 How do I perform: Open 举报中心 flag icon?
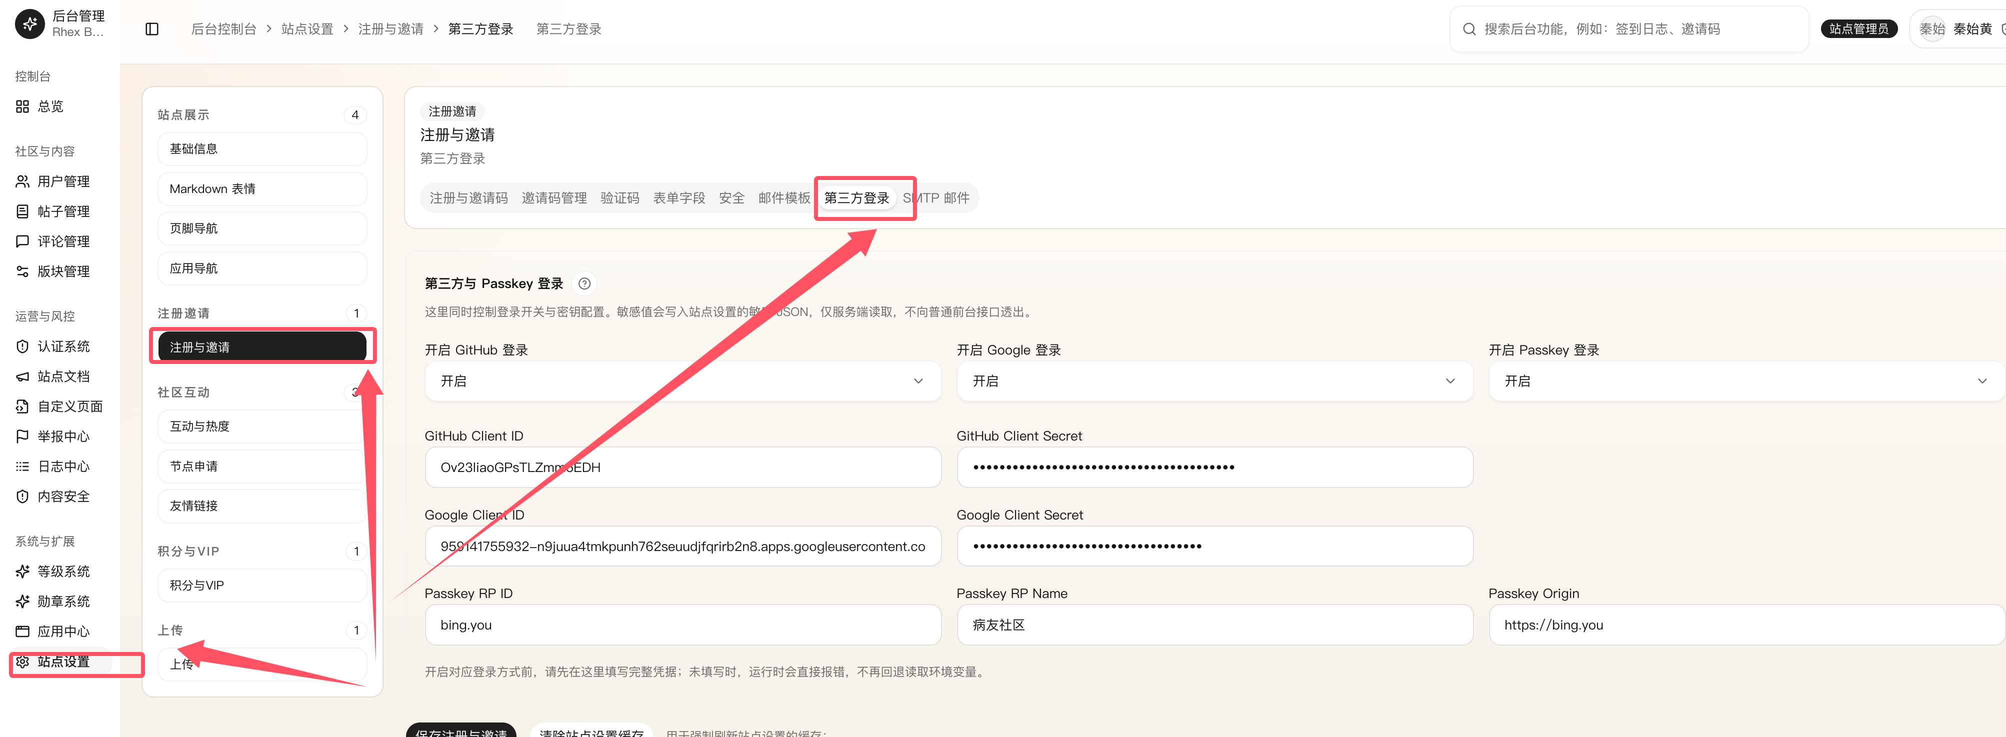coord(22,436)
